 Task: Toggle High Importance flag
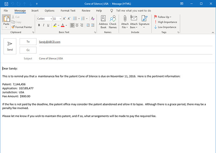point(165,22)
